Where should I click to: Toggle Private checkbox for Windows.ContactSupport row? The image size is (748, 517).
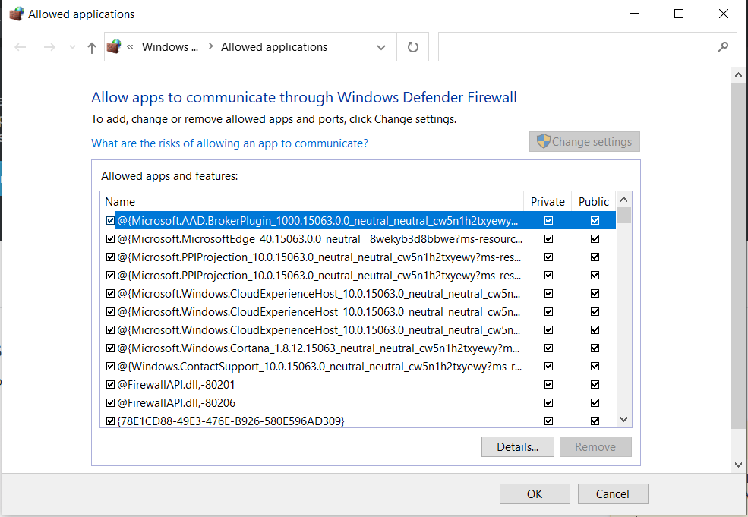click(x=548, y=366)
